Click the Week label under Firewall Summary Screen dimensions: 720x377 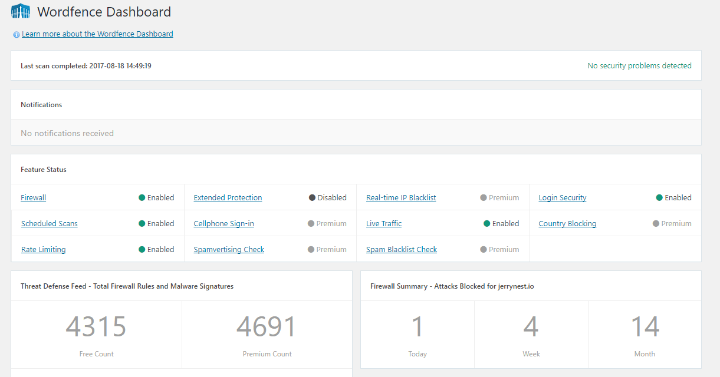[531, 354]
